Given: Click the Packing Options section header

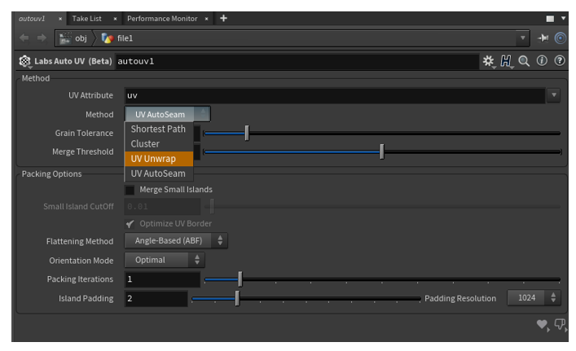Looking at the screenshot, I should pyautogui.click(x=52, y=174).
